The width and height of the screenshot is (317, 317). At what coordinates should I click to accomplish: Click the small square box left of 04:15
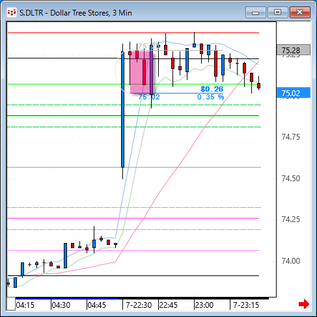pyautogui.click(x=11, y=304)
